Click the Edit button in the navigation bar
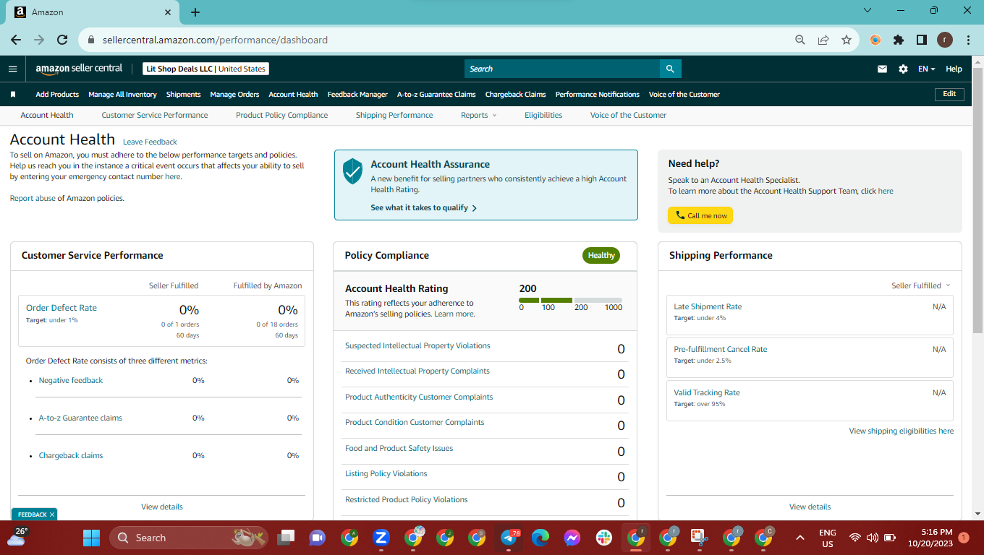Viewport: 984px width, 555px height. click(949, 94)
